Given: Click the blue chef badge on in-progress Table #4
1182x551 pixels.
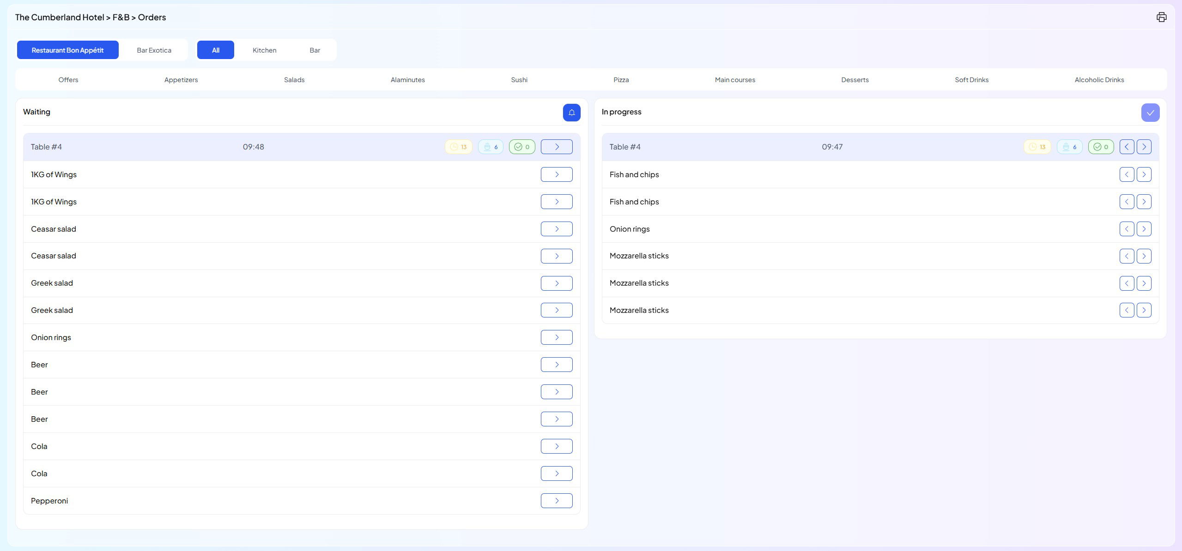Looking at the screenshot, I should click(1069, 147).
